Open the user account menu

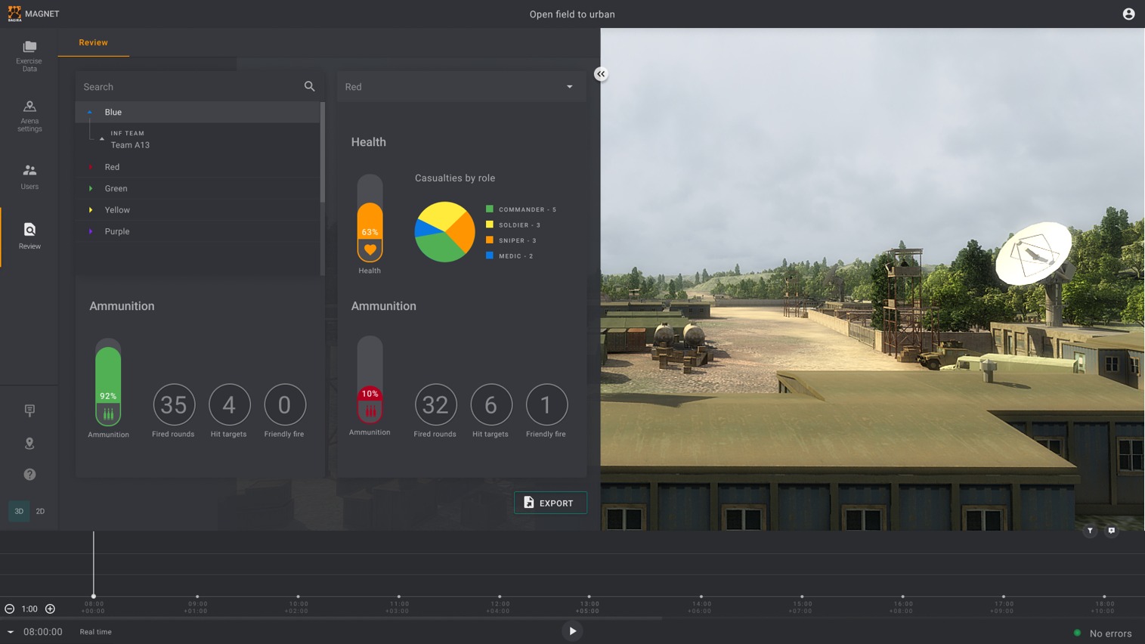click(x=1128, y=13)
